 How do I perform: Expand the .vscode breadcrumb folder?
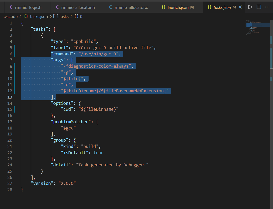11,16
